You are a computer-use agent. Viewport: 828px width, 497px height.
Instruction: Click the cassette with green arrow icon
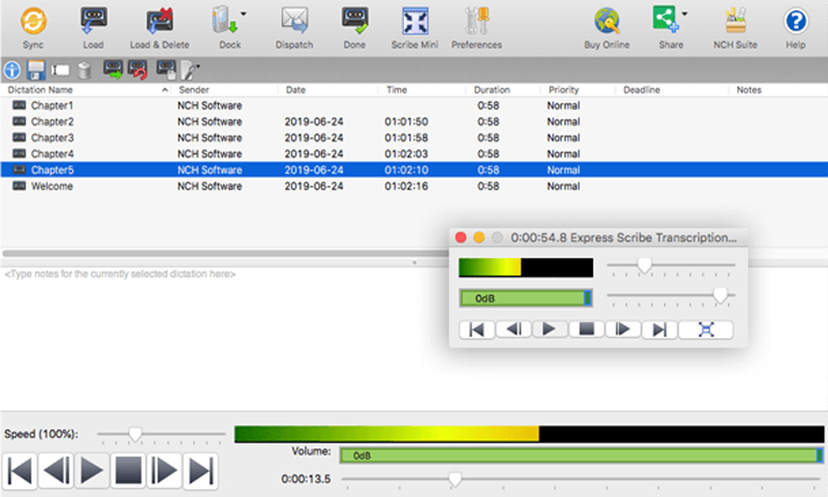coord(113,70)
